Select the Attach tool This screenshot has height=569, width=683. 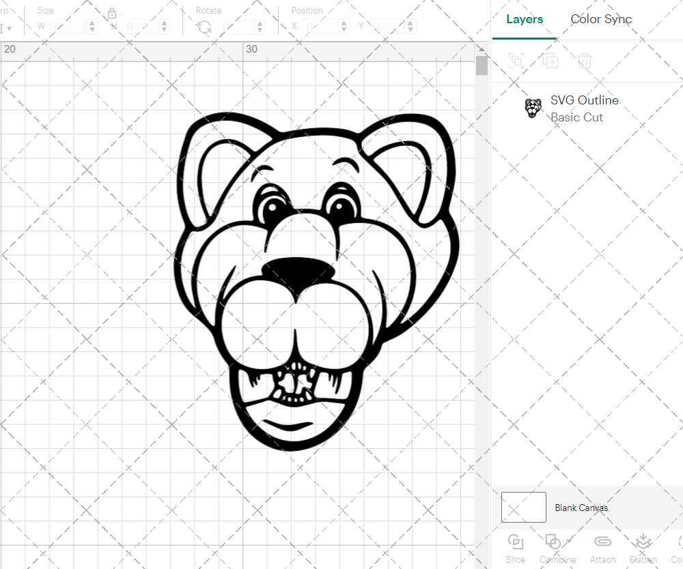602,542
